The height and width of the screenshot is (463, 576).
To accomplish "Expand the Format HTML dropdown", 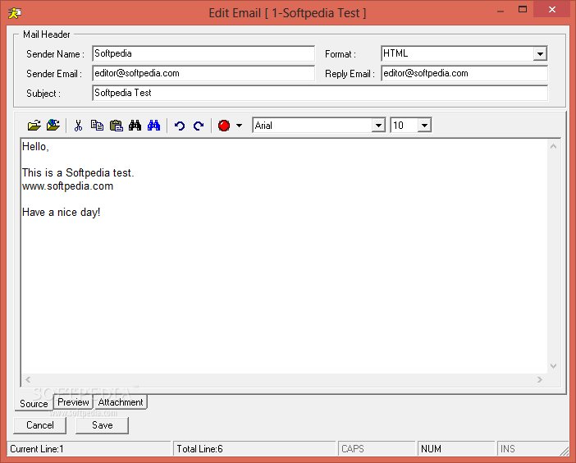I will pos(540,54).
